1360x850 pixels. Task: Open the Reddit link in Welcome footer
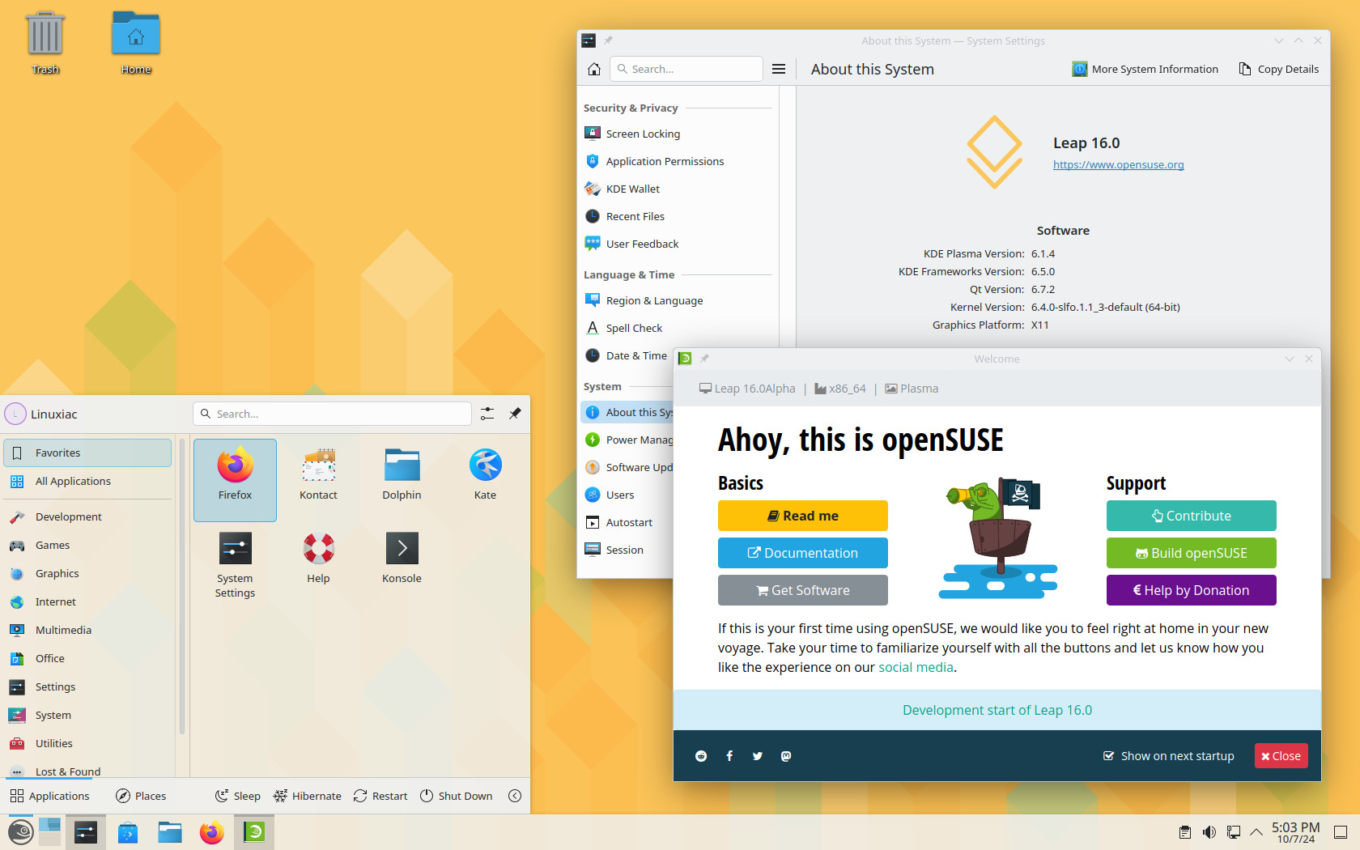click(701, 756)
